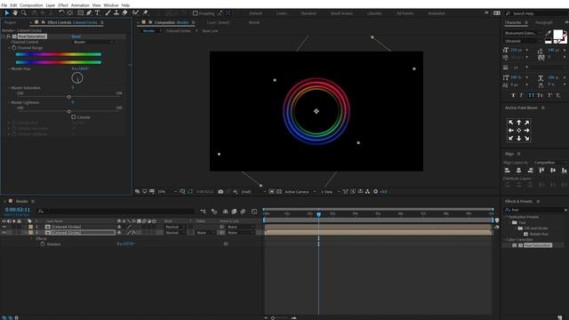569x320 pixels.
Task: Collapse the Effects group under layer 2
Action: (x=32, y=238)
